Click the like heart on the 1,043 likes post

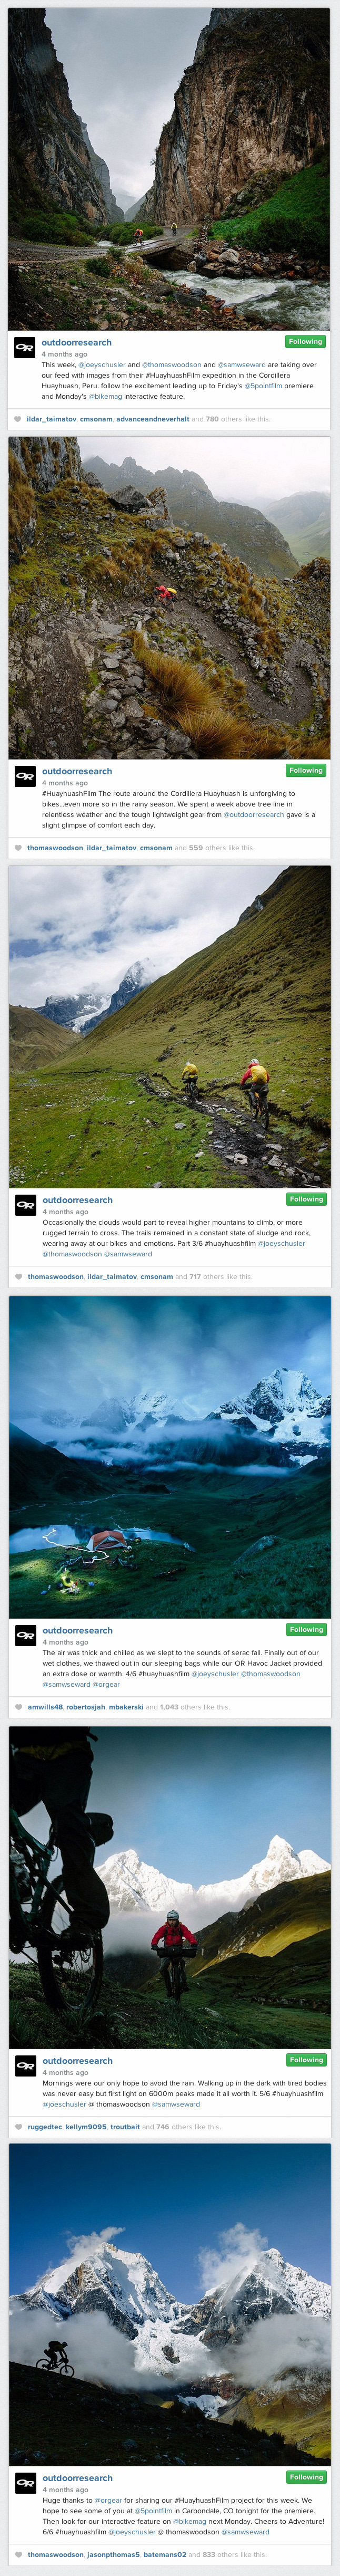[19, 1707]
